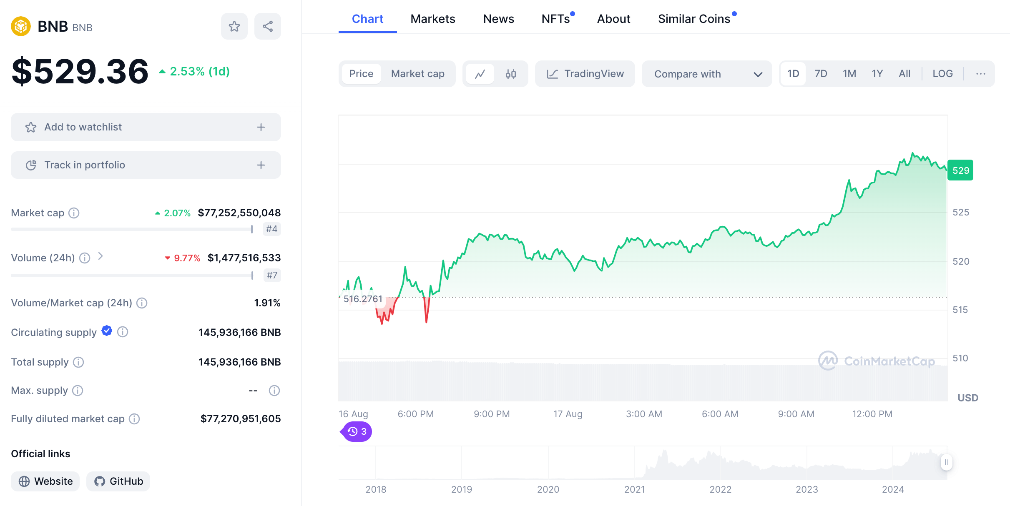
Task: Click the #7 volume rank badge
Action: [272, 276]
